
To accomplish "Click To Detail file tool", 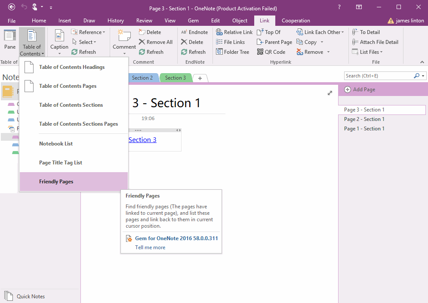I will [x=366, y=32].
